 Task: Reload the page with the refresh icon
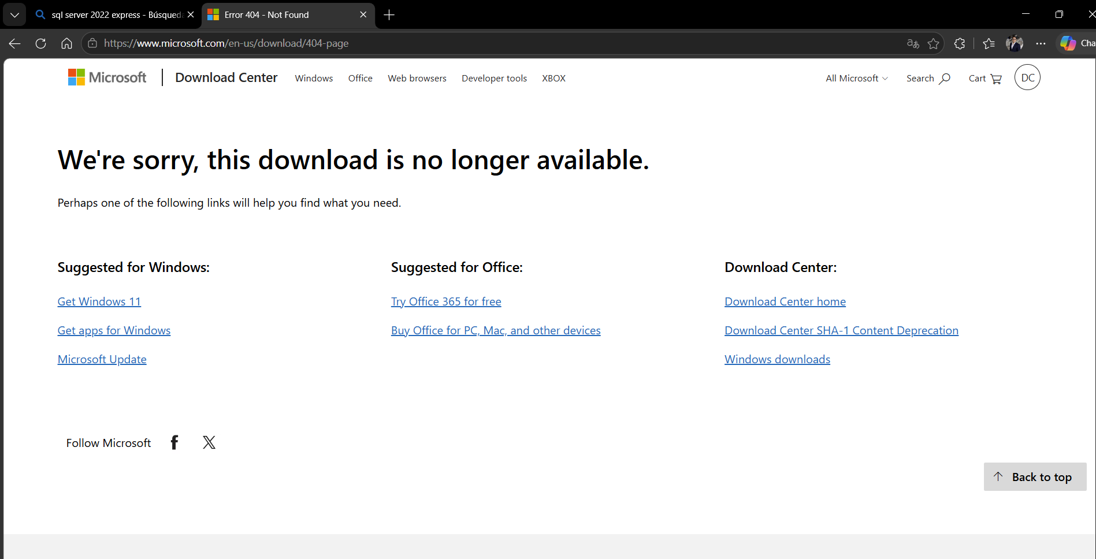pos(40,43)
